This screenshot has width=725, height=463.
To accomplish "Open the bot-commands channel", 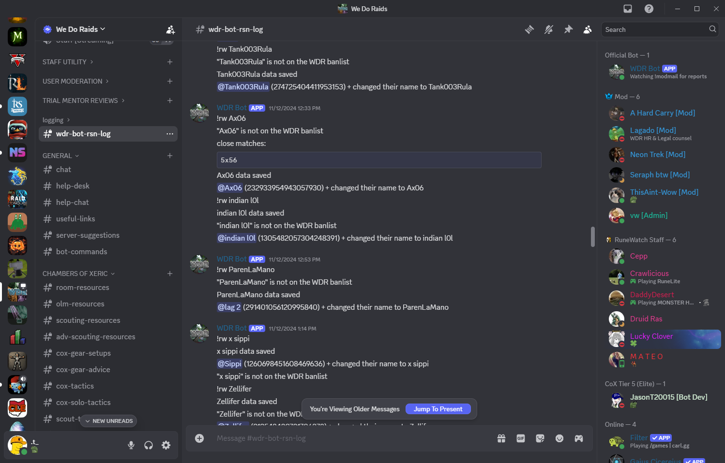I will (108, 252).
